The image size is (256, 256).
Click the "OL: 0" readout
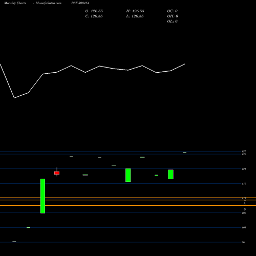point(173,22)
